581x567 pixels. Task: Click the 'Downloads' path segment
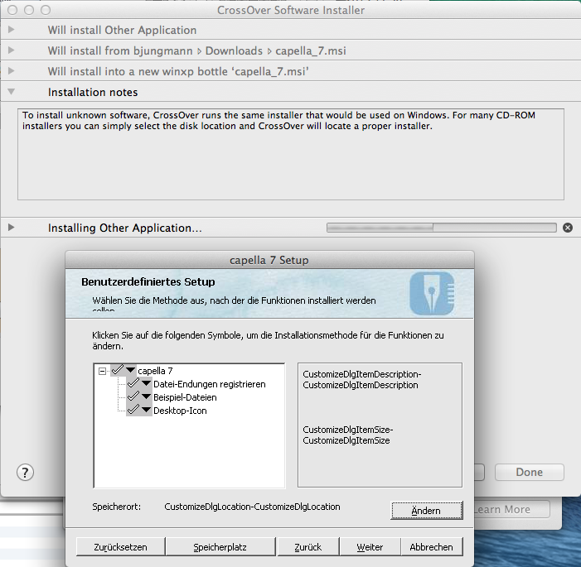[x=234, y=50]
